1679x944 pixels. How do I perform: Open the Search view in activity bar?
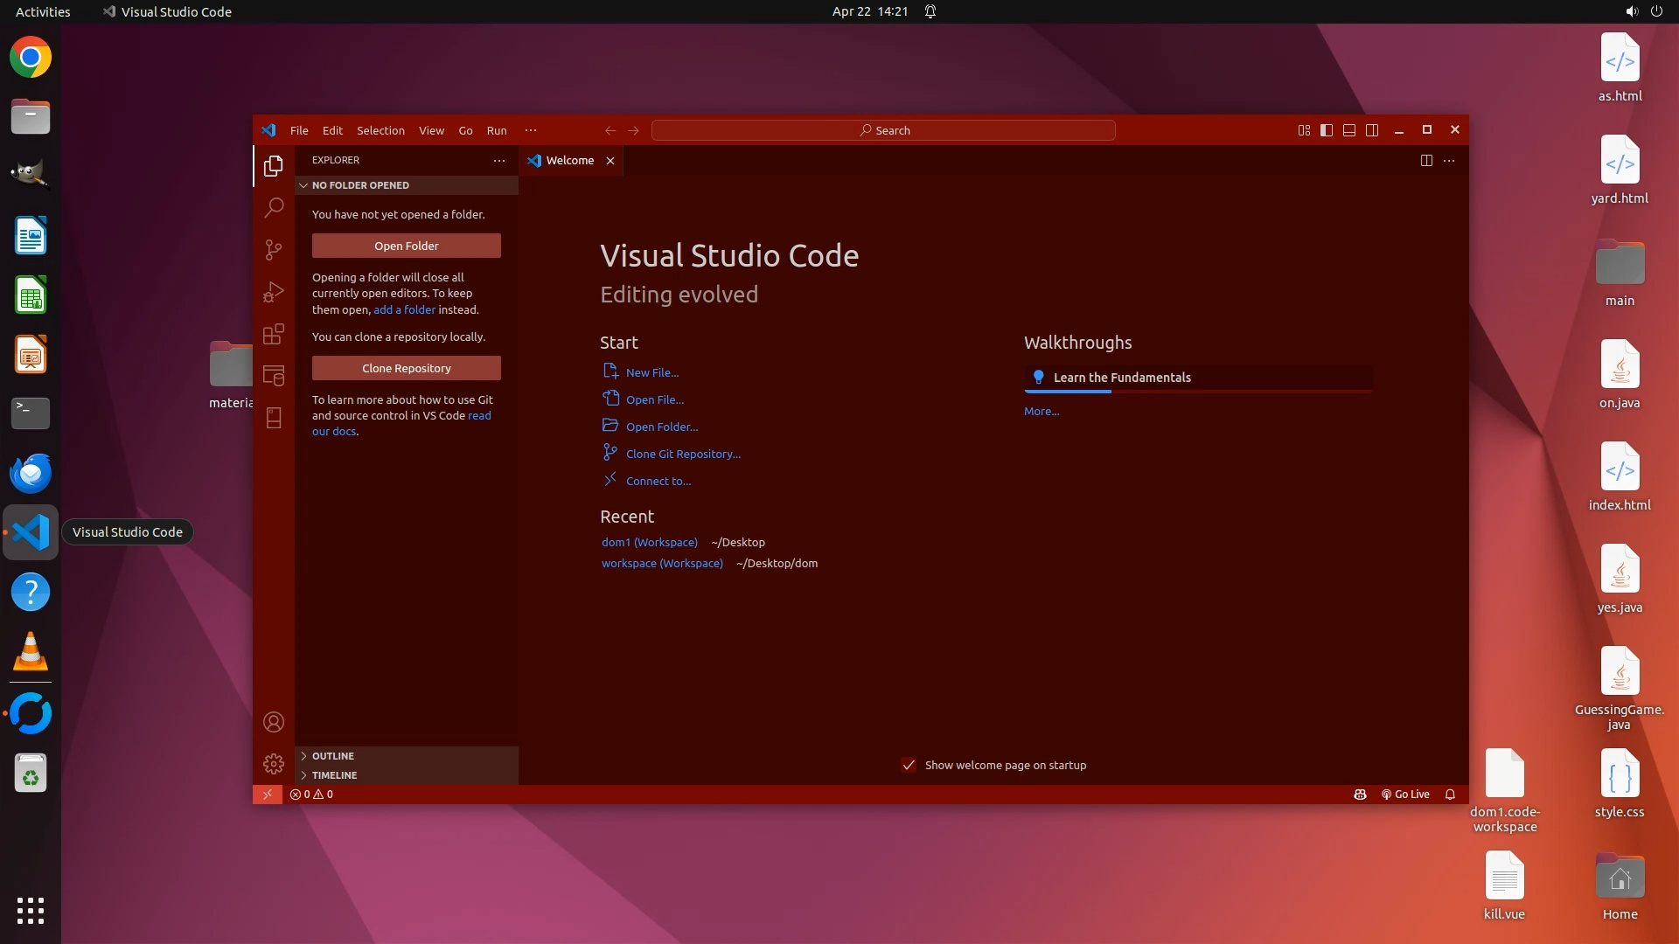point(274,207)
